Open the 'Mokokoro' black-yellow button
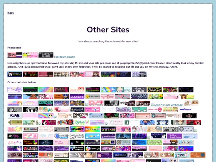This screenshot has height=162, width=216. coord(155,90)
